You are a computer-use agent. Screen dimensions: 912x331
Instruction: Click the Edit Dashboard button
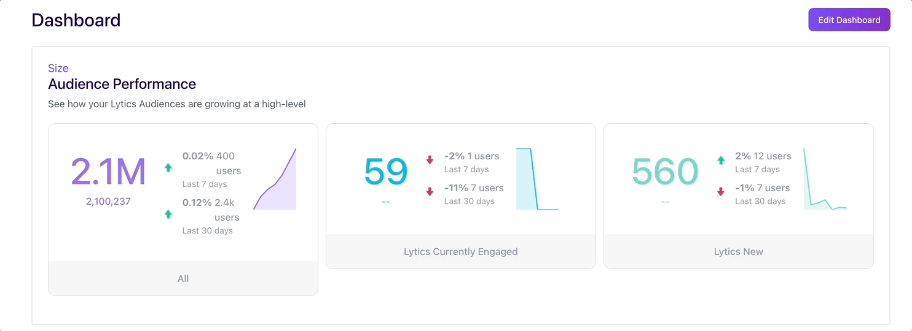coord(849,20)
